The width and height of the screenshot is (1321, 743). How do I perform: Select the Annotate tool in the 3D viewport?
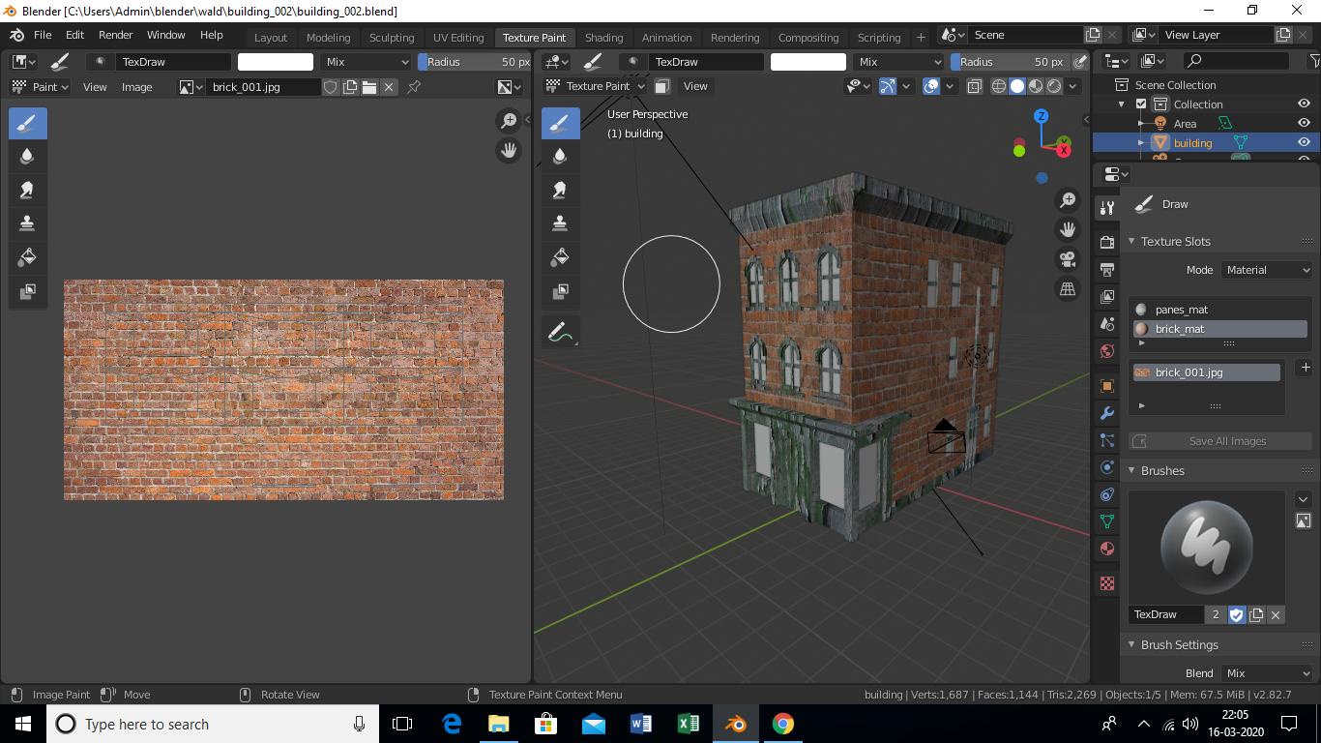[x=560, y=332]
